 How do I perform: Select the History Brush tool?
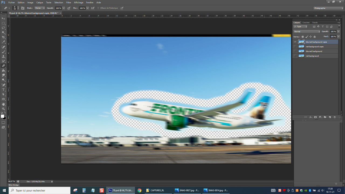click(4, 61)
